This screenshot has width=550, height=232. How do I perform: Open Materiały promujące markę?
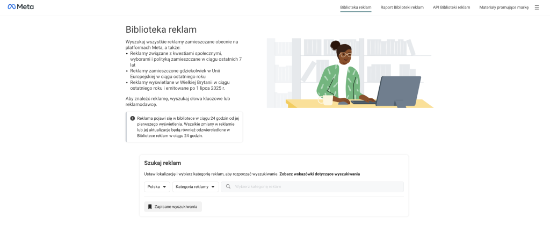coord(504,8)
